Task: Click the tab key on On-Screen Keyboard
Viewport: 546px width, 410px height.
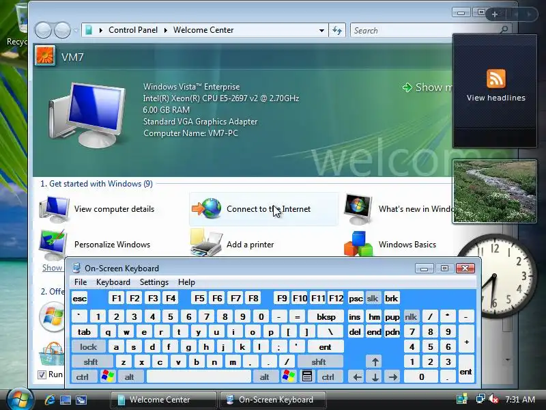Action: point(85,331)
